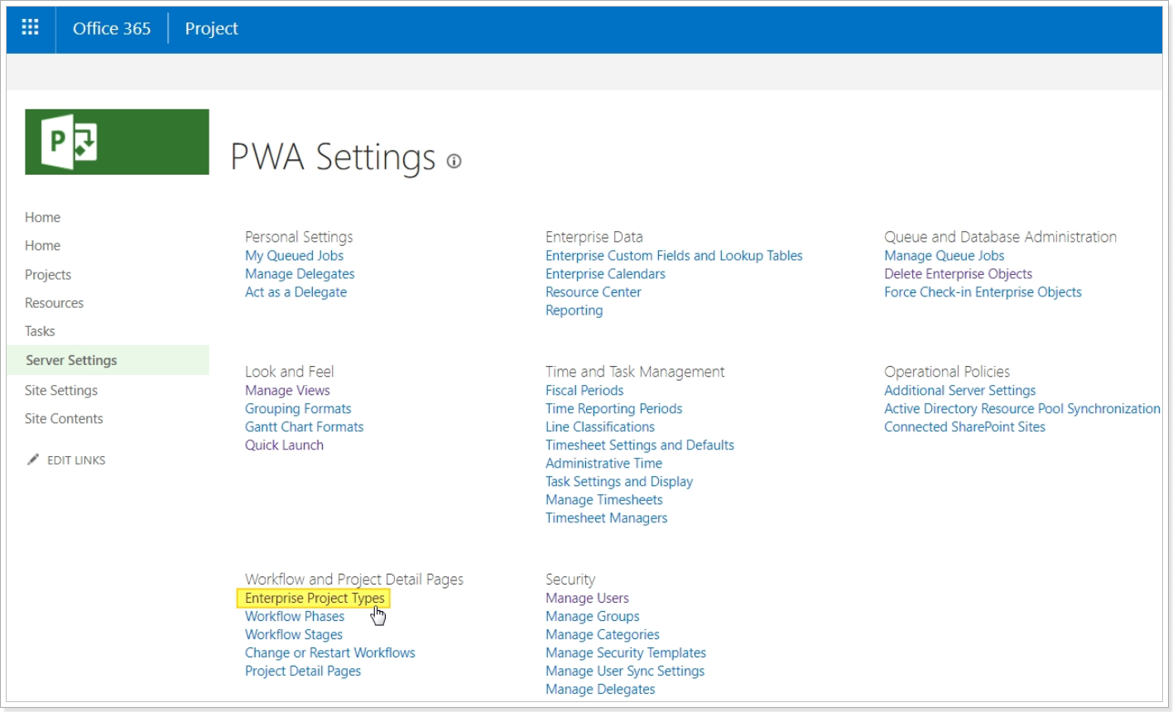Screen dimensions: 1173x712
Task: Open Manage Users
Action: [x=587, y=599]
